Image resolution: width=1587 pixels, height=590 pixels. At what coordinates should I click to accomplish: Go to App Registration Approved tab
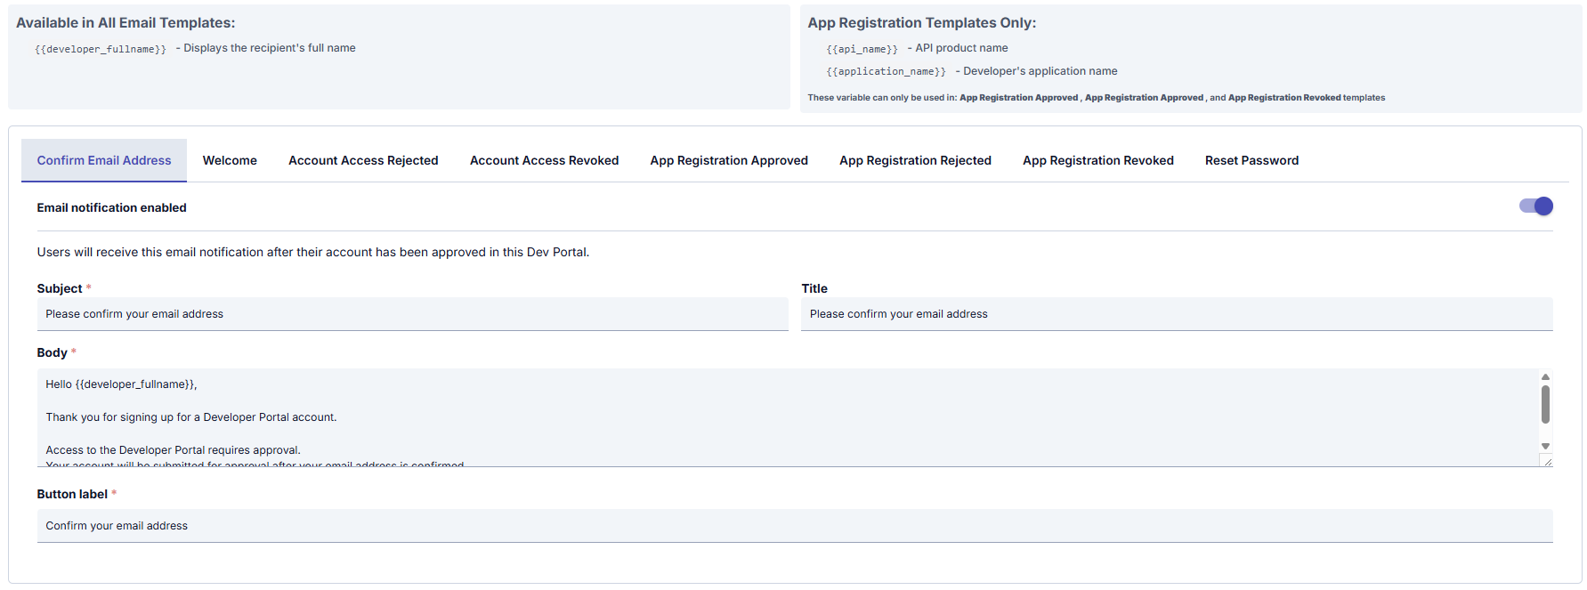[728, 161]
